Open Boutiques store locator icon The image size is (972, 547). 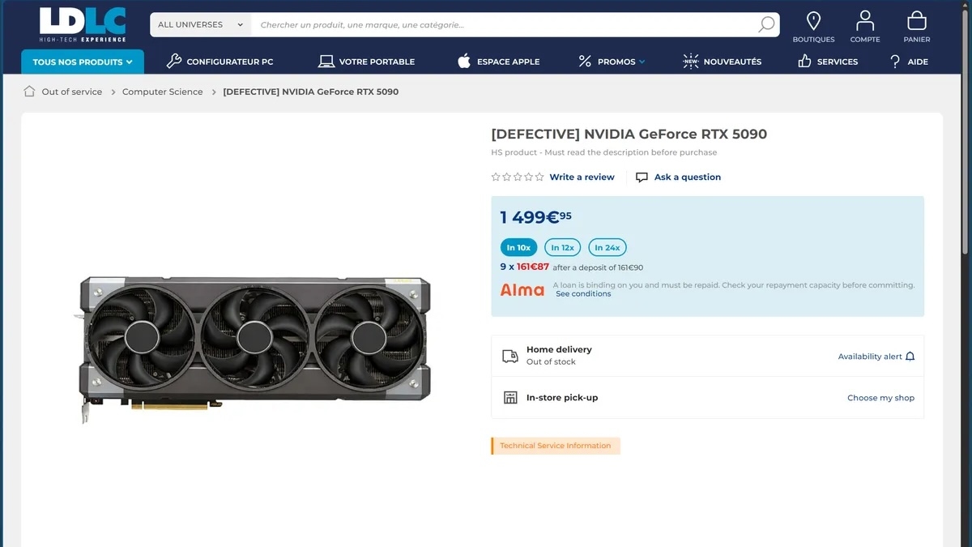pos(813,20)
